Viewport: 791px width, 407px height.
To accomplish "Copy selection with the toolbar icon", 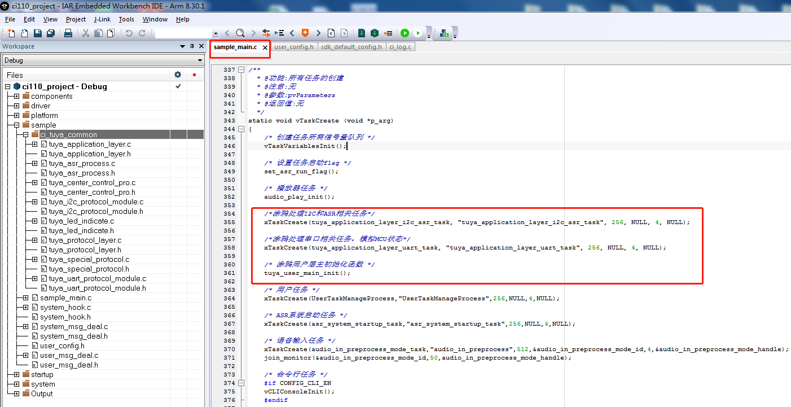I will (x=98, y=33).
